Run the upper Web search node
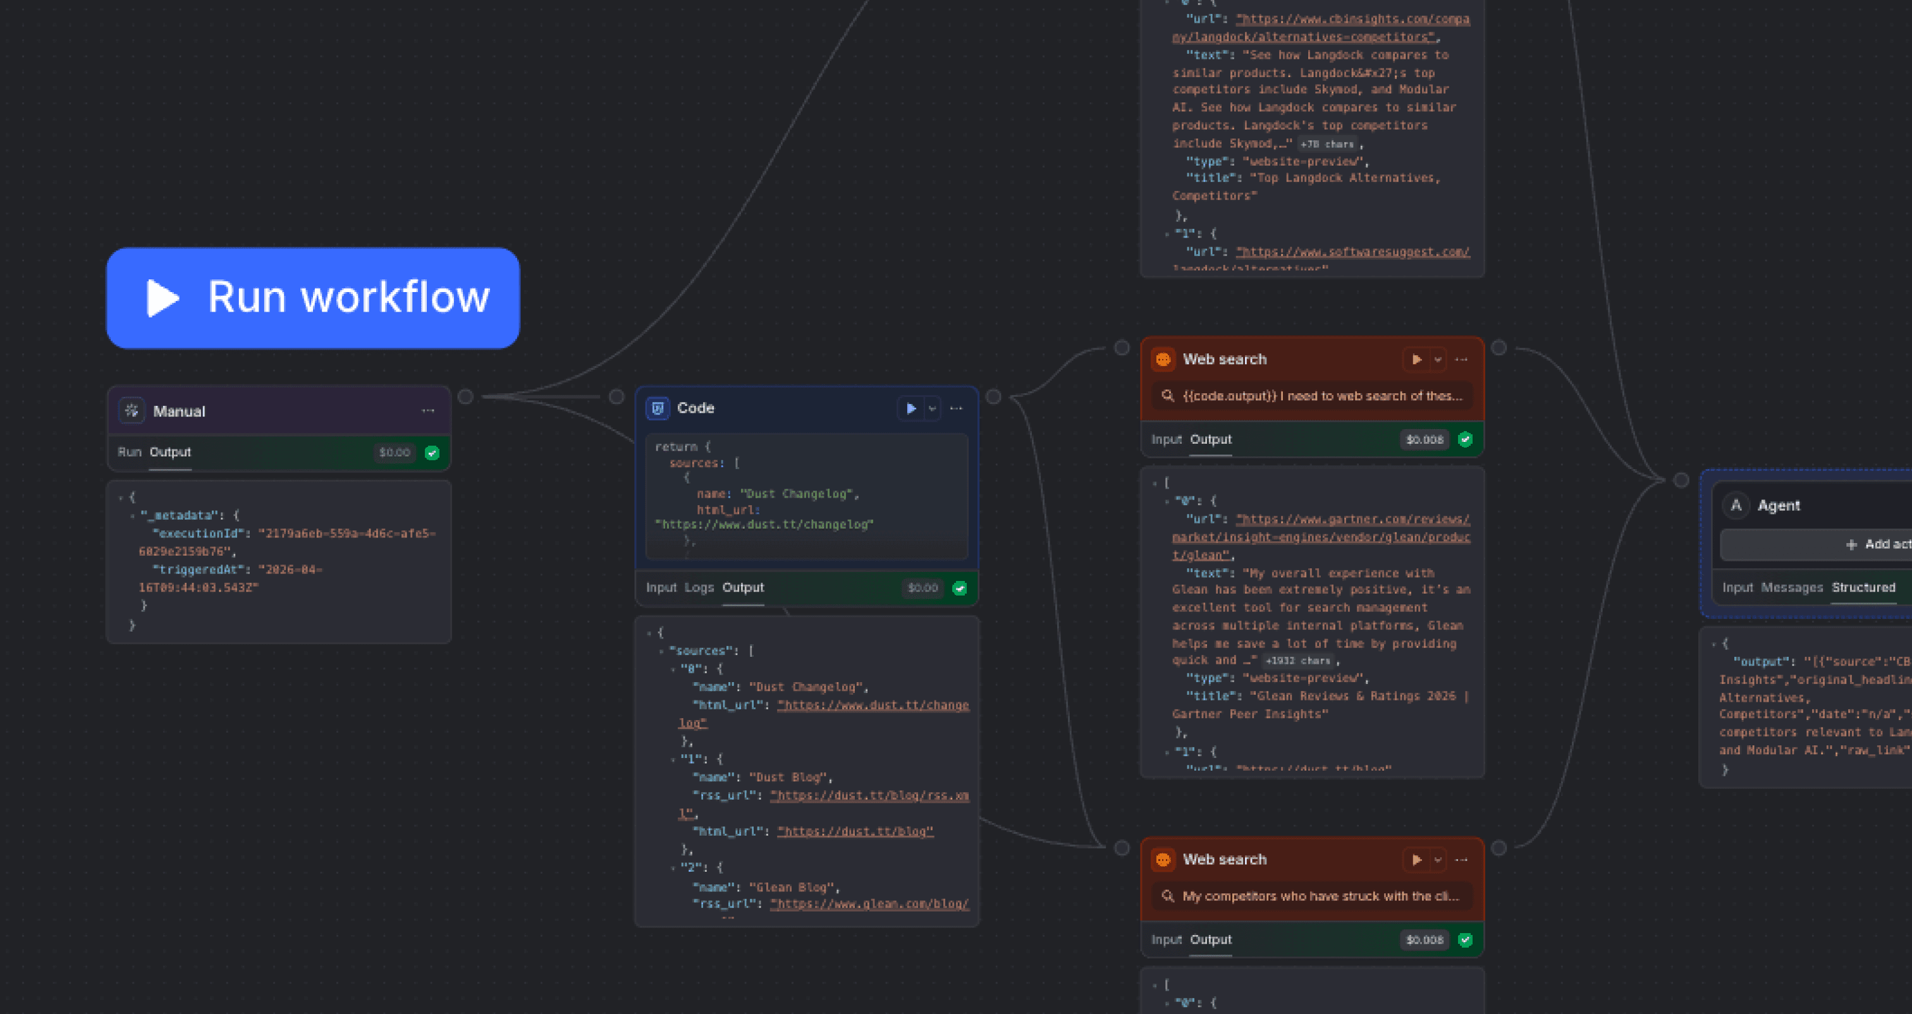 (x=1416, y=359)
